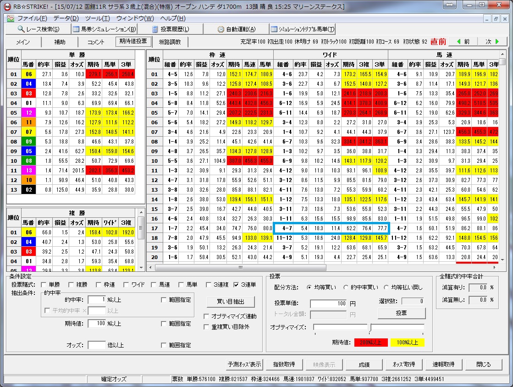Click the 成績 button
The image size is (513, 387).
pyautogui.click(x=364, y=365)
